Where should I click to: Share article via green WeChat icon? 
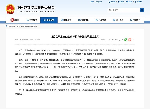tap(126, 40)
